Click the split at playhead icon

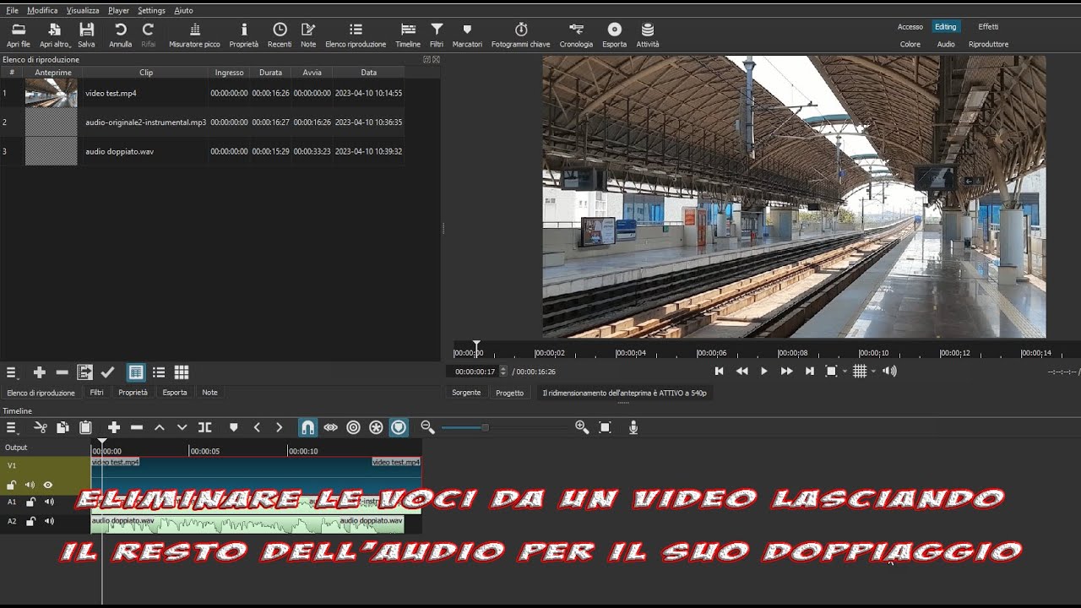(204, 428)
